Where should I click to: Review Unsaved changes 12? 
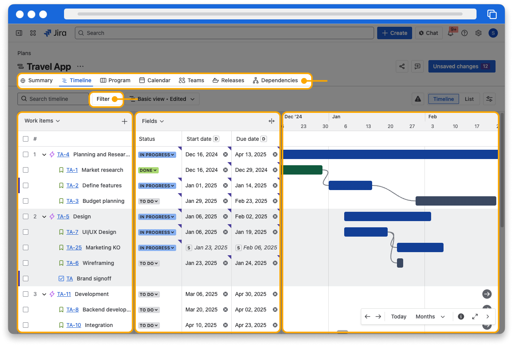click(x=462, y=66)
